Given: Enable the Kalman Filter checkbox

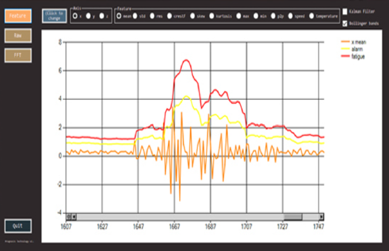Looking at the screenshot, I should [x=345, y=11].
